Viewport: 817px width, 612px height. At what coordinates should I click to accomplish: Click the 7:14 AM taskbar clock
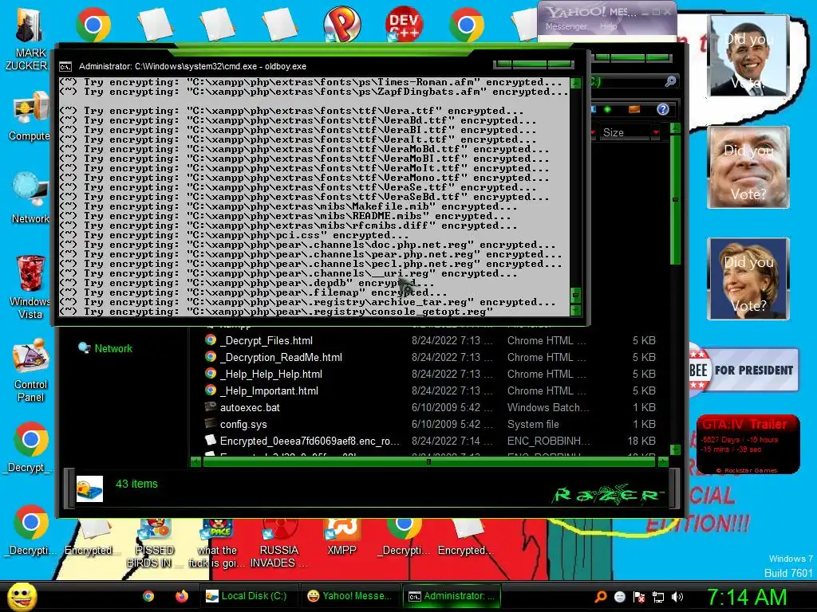(747, 597)
